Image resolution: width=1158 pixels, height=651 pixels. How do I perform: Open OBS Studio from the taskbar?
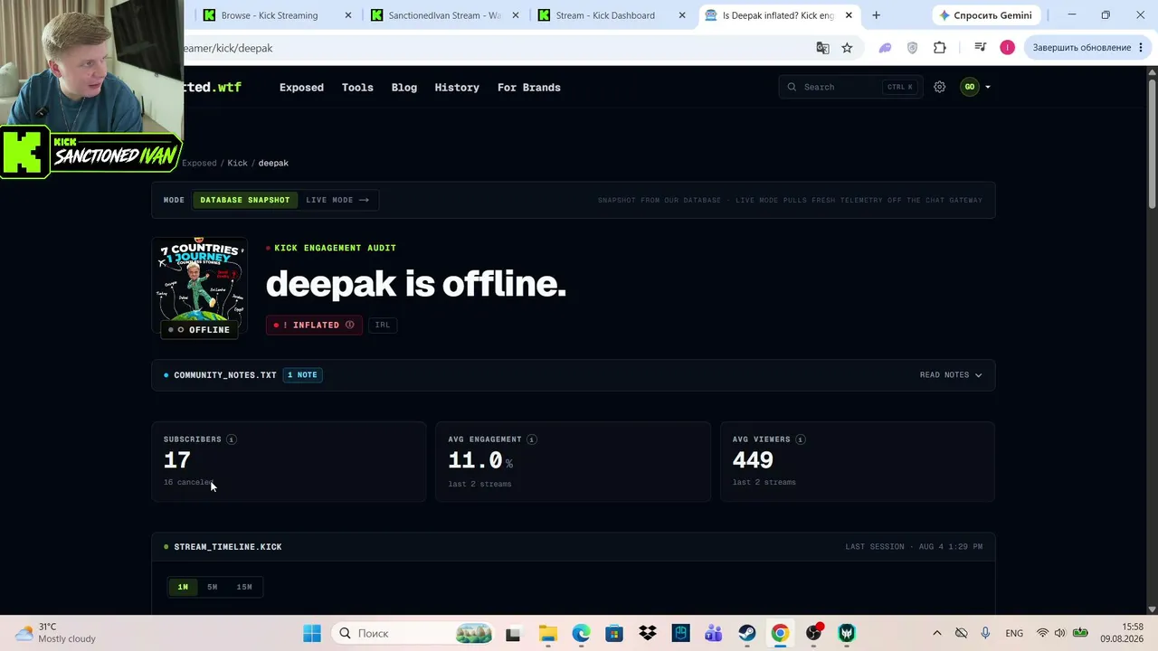(x=813, y=633)
